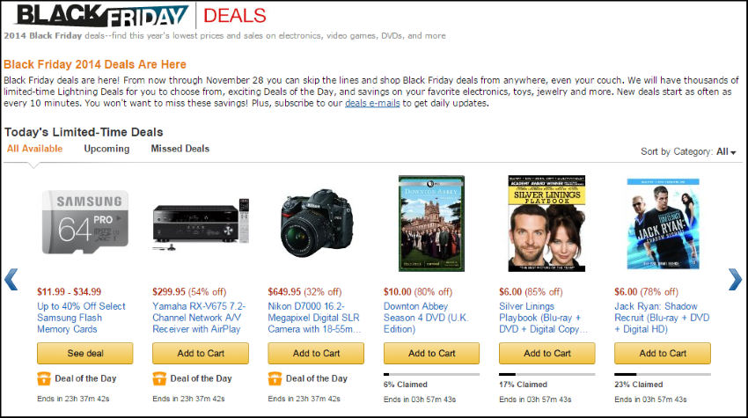Click the Jack Ryan Blu-ray cover image

pos(663,223)
